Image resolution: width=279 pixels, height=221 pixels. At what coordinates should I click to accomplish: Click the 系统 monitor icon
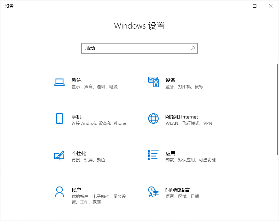click(x=59, y=82)
